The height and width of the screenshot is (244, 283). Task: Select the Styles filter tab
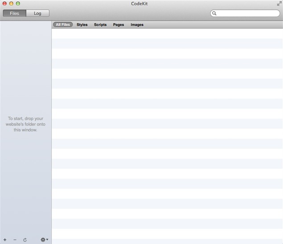[x=82, y=24]
